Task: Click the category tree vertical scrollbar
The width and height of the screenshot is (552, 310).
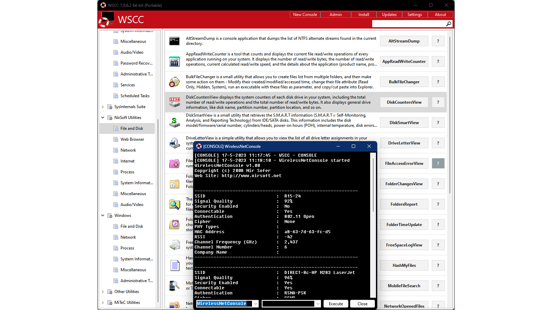Action: click(158, 211)
